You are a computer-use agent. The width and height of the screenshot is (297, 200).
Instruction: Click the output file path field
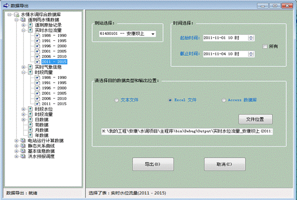(x=187, y=131)
